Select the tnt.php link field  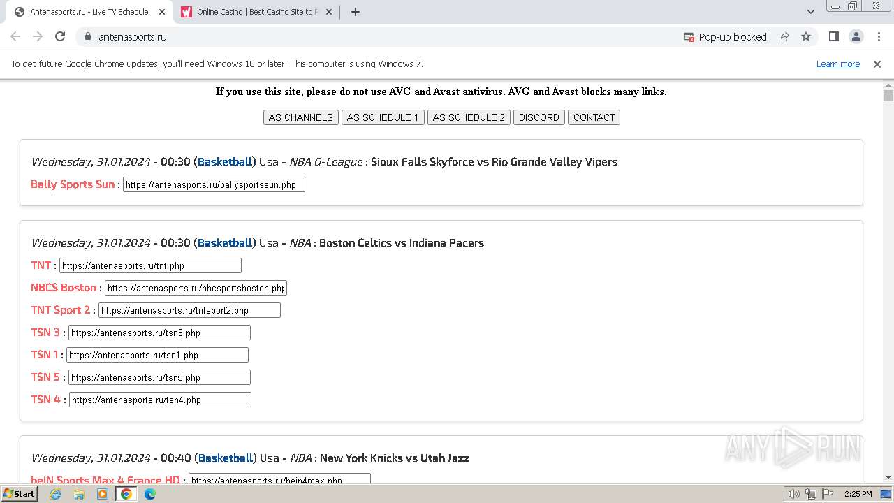point(150,265)
